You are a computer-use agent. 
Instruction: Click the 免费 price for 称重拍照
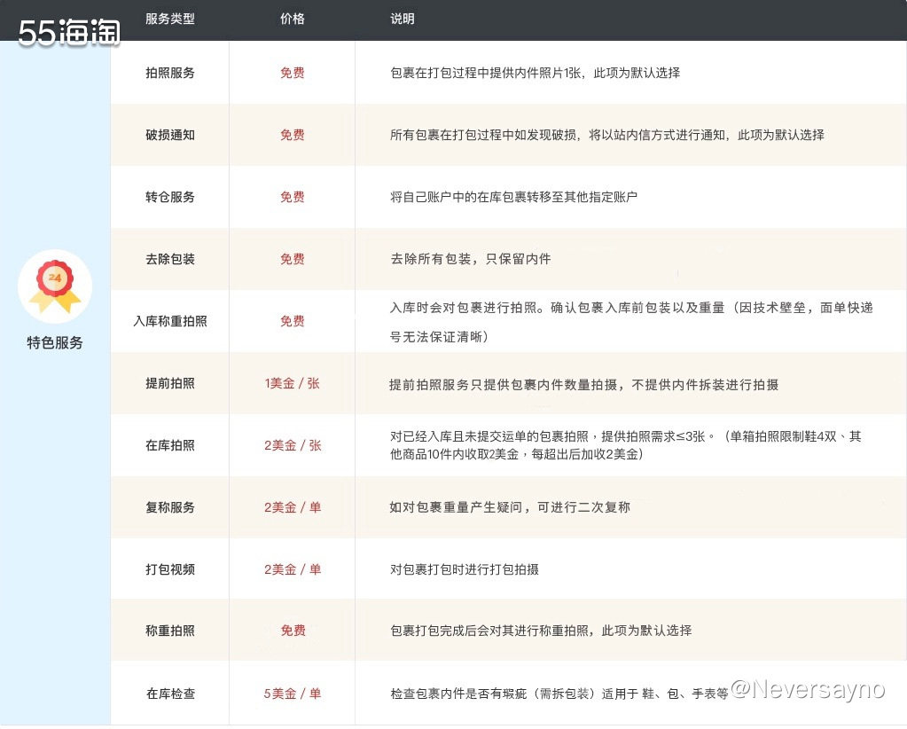(x=293, y=631)
